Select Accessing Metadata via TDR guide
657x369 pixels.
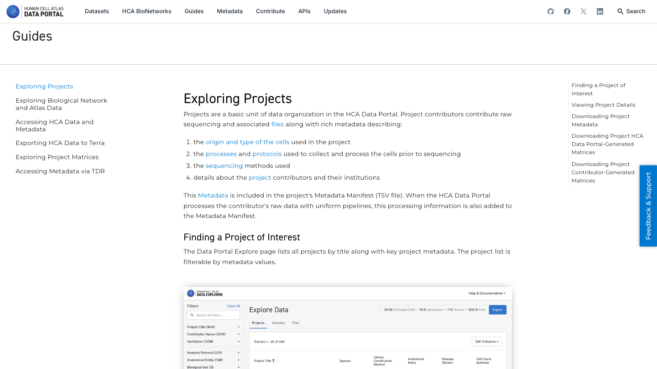point(60,171)
